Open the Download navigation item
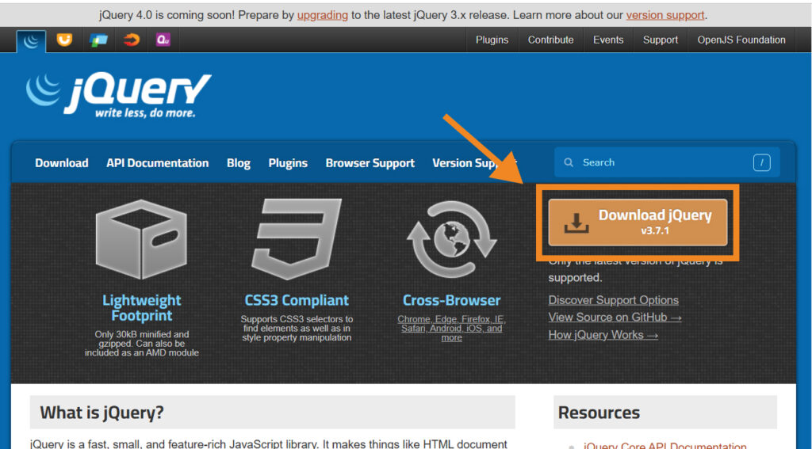The image size is (812, 449). point(62,163)
